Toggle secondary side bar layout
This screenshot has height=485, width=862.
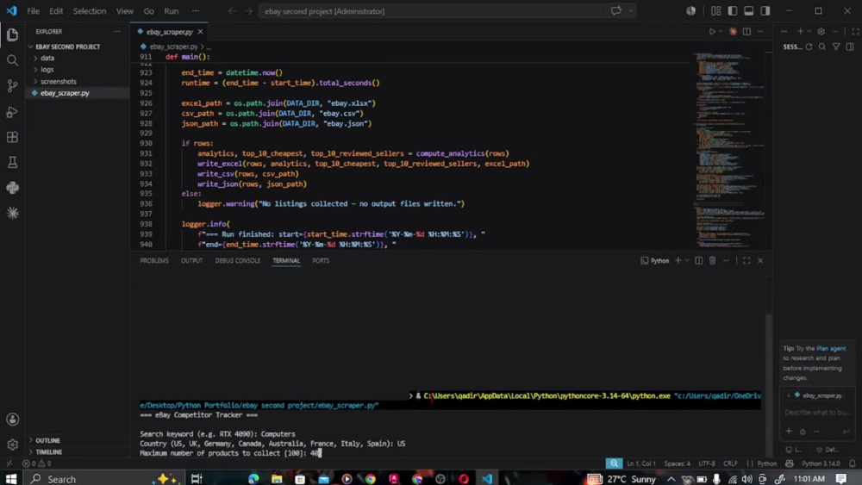pos(765,11)
